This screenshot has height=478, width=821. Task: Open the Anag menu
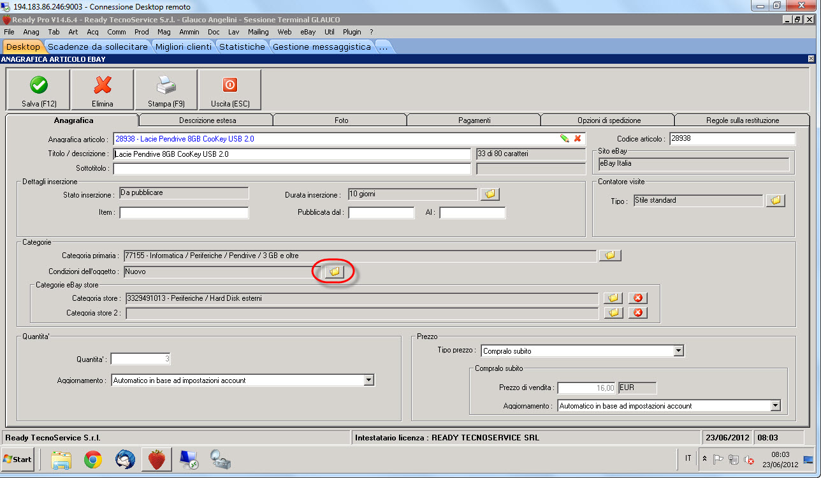pos(31,32)
